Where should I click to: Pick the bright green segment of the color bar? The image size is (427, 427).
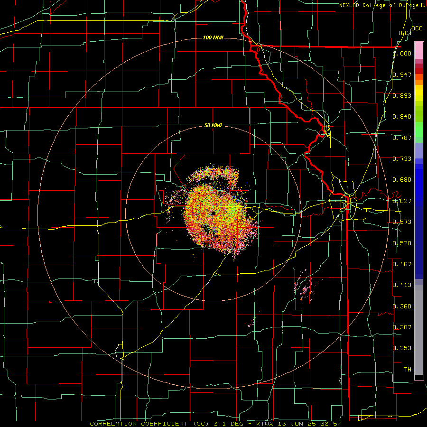click(x=419, y=130)
